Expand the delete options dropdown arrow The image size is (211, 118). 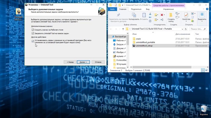point(164,15)
